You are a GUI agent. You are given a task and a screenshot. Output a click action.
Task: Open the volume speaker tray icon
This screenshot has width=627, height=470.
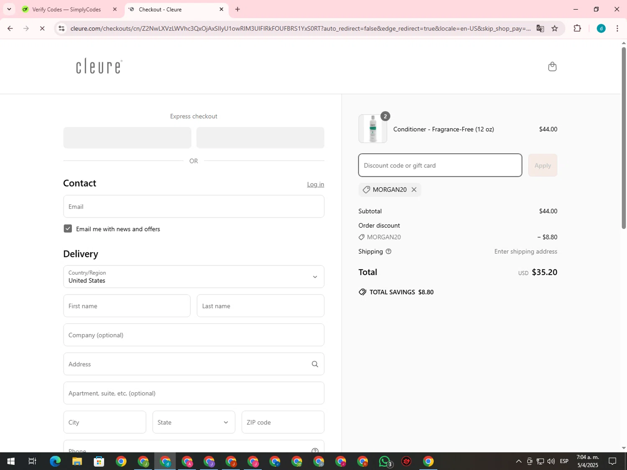551,461
